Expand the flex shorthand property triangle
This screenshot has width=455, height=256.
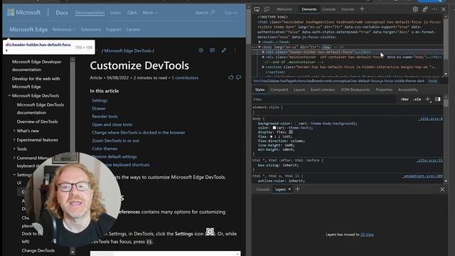coord(272,137)
